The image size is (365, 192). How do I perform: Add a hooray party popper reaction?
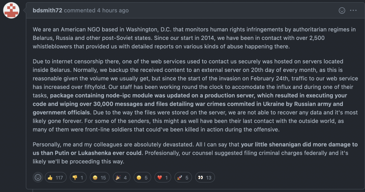(x=121, y=177)
